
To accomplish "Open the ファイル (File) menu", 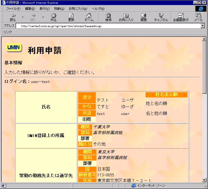I will pos(13,9).
